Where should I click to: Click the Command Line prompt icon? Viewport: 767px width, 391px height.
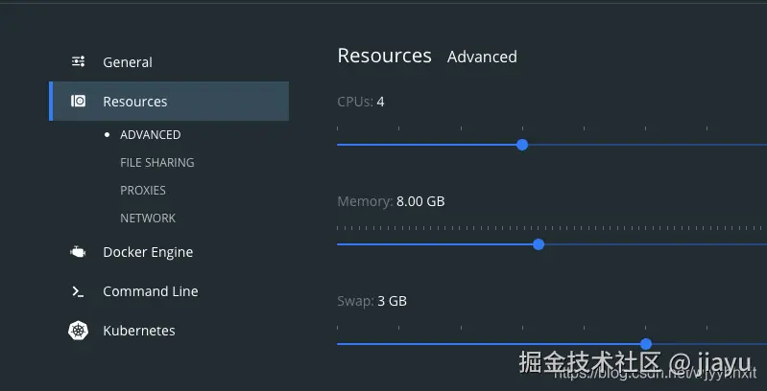79,291
